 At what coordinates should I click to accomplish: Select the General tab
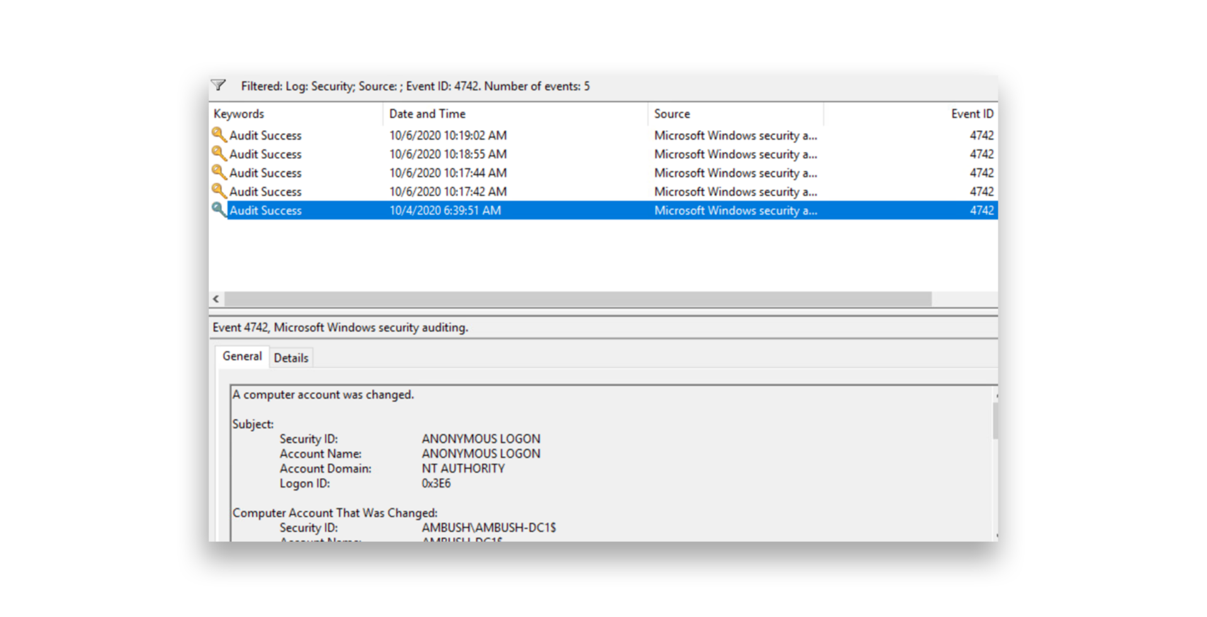click(x=241, y=356)
